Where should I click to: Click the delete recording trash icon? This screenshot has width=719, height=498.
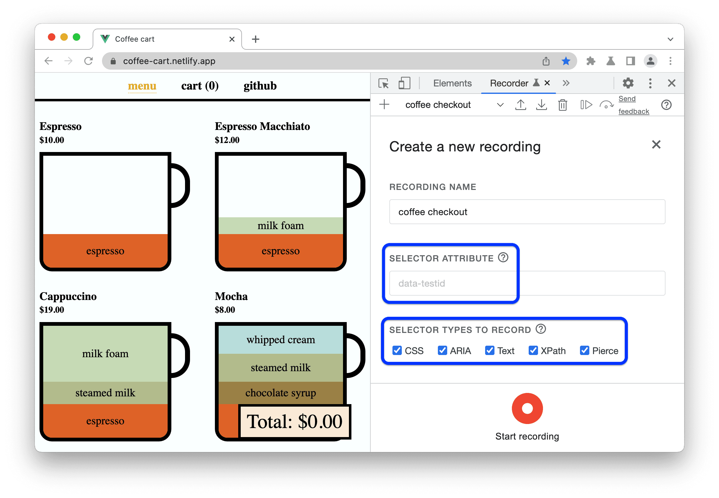tap(562, 106)
